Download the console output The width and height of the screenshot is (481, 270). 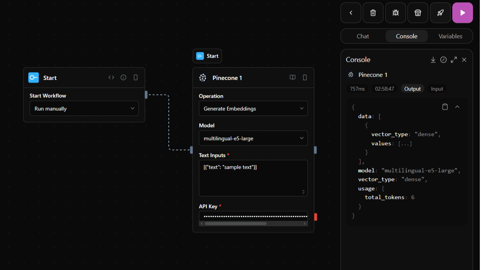433,60
